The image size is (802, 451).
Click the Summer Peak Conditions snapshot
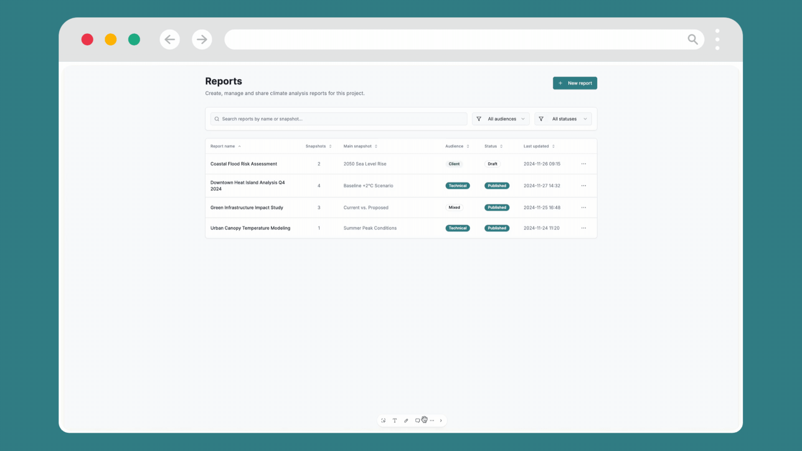[x=370, y=228]
